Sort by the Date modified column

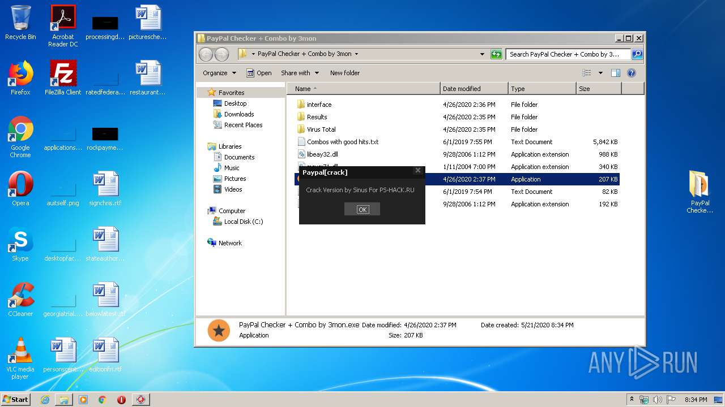[474, 89]
